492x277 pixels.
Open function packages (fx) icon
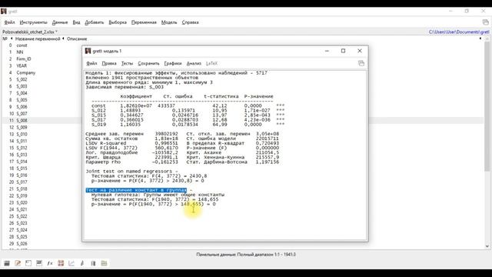click(x=50, y=263)
